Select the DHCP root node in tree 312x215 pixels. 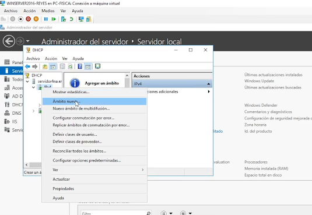click(37, 75)
